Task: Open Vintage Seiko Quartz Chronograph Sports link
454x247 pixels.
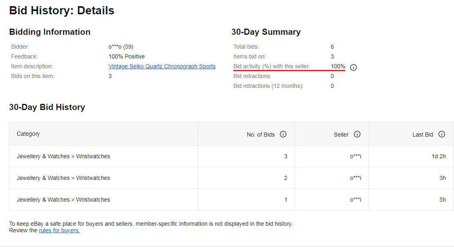Action: click(162, 66)
